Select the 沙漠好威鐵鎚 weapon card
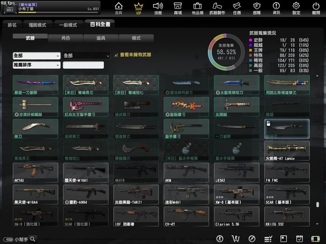This screenshot has height=244, width=326. tap(35, 107)
